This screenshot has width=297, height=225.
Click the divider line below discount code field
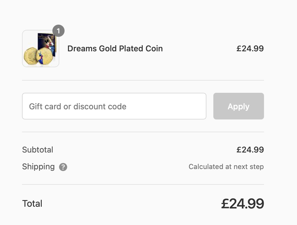click(143, 132)
